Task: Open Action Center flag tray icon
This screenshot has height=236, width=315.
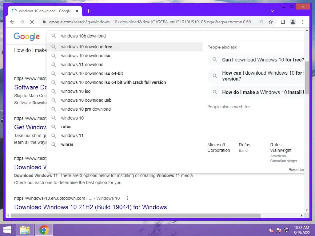Action: pos(278,230)
